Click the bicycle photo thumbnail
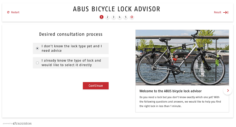Viewport: 236px width, 127px height. (x=182, y=57)
